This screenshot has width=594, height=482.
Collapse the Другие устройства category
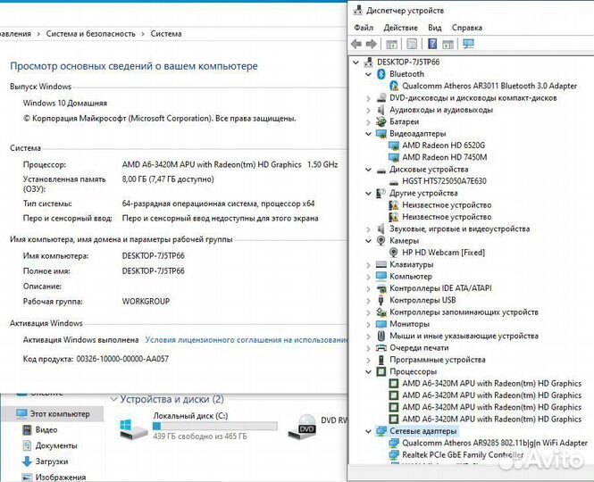pos(368,194)
